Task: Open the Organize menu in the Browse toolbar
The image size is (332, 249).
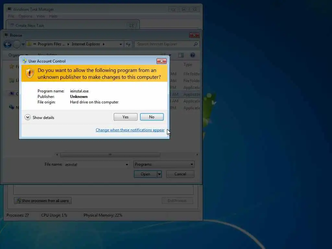Action: [x=18, y=55]
